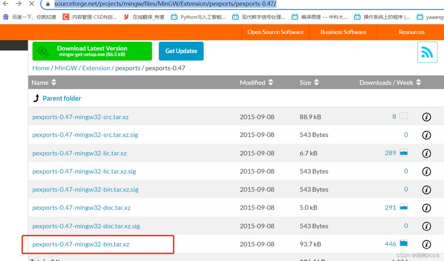This screenshot has height=261, width=444.
Task: Open the Python与人工智能 bookmark
Action: tap(198, 17)
